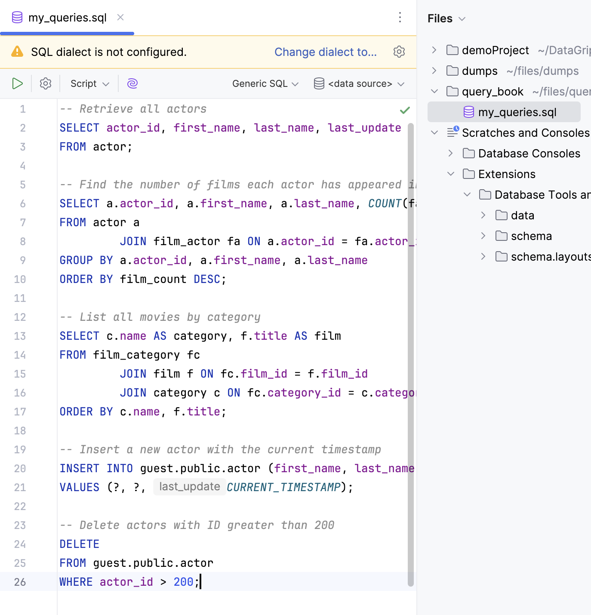Viewport: 591px width, 615px height.
Task: Click the AI Assistant swirl icon
Action: pos(132,83)
